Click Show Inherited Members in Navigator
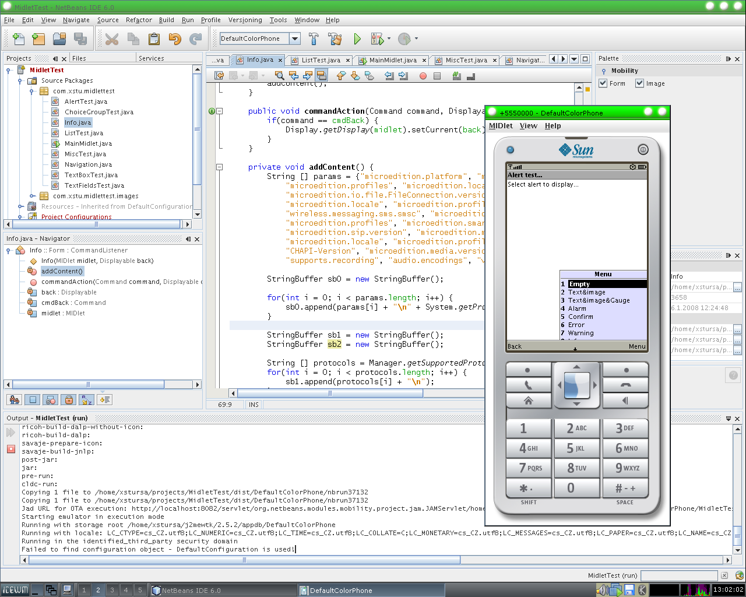746x597 pixels. pyautogui.click(x=15, y=400)
